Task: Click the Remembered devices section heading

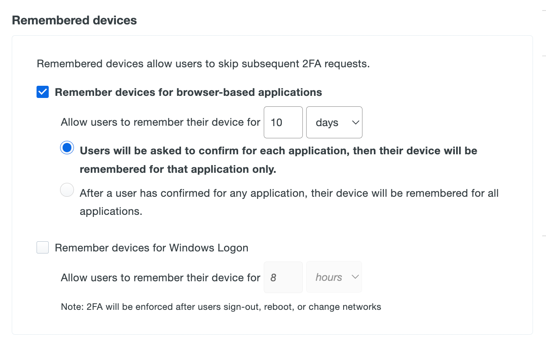Action: [74, 20]
